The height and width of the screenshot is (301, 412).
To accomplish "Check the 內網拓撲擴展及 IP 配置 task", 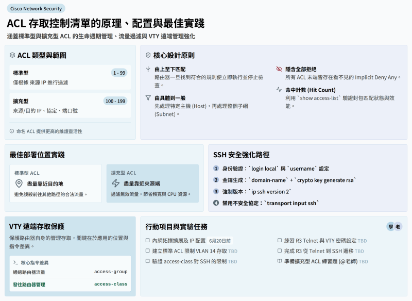I will tap(148, 240).
